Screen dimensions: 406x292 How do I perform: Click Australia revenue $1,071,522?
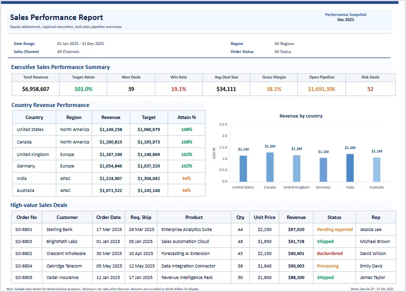pyautogui.click(x=111, y=190)
